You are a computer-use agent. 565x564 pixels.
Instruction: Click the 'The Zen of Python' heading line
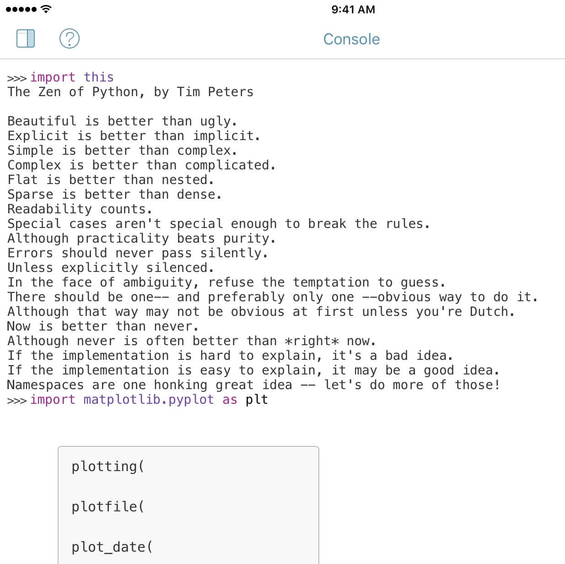130,92
